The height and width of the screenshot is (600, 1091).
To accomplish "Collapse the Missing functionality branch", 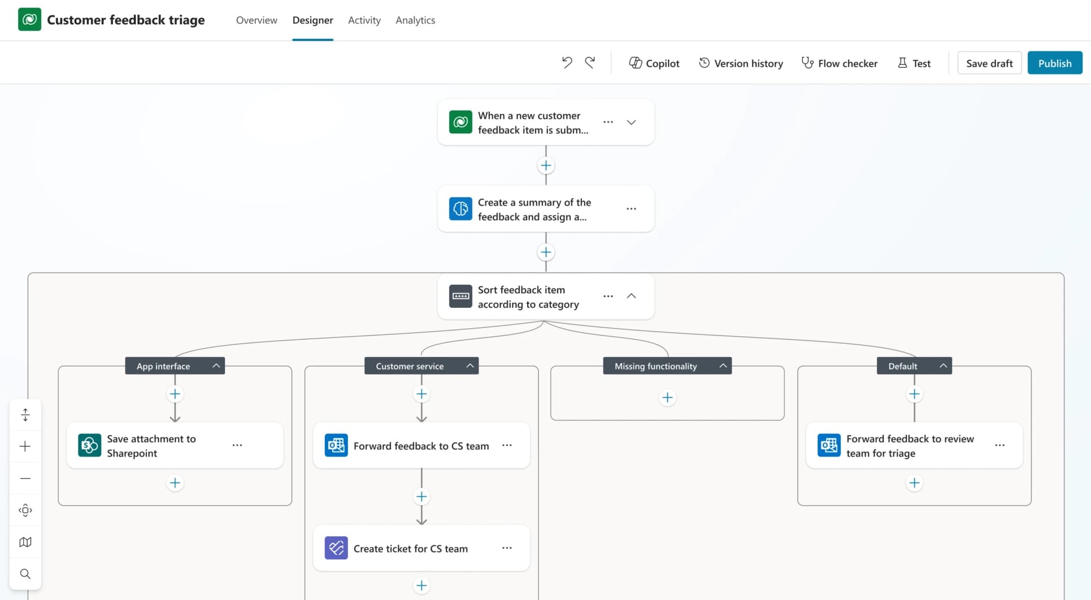I will pyautogui.click(x=723, y=366).
